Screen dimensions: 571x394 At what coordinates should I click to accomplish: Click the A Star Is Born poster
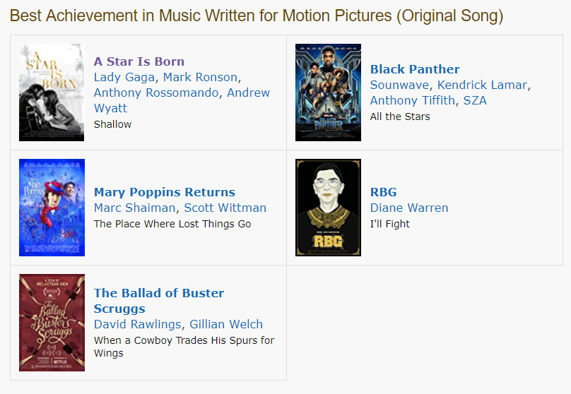coord(51,92)
